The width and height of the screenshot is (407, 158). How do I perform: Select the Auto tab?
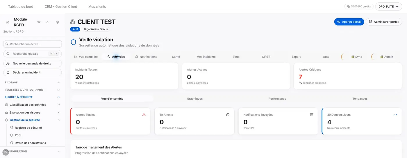tap(326, 57)
